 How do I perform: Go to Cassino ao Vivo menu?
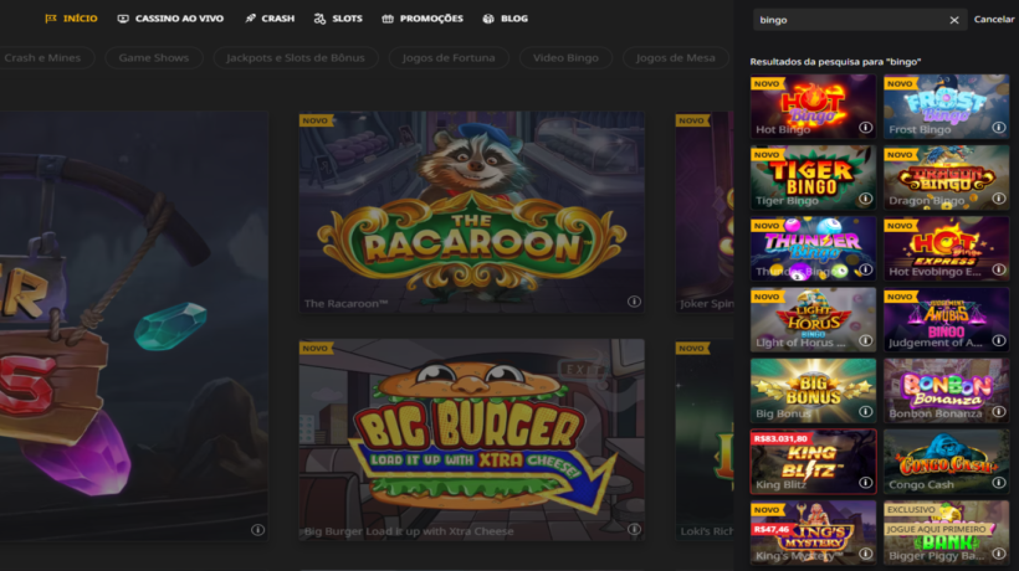[170, 19]
